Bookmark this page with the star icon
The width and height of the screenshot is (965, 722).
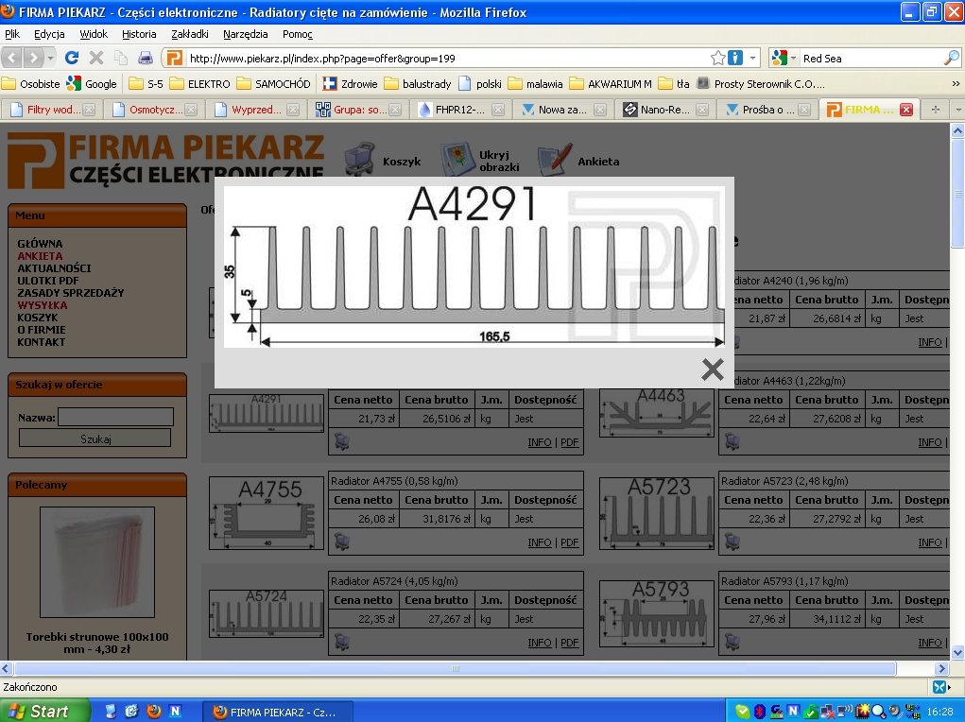coord(717,58)
